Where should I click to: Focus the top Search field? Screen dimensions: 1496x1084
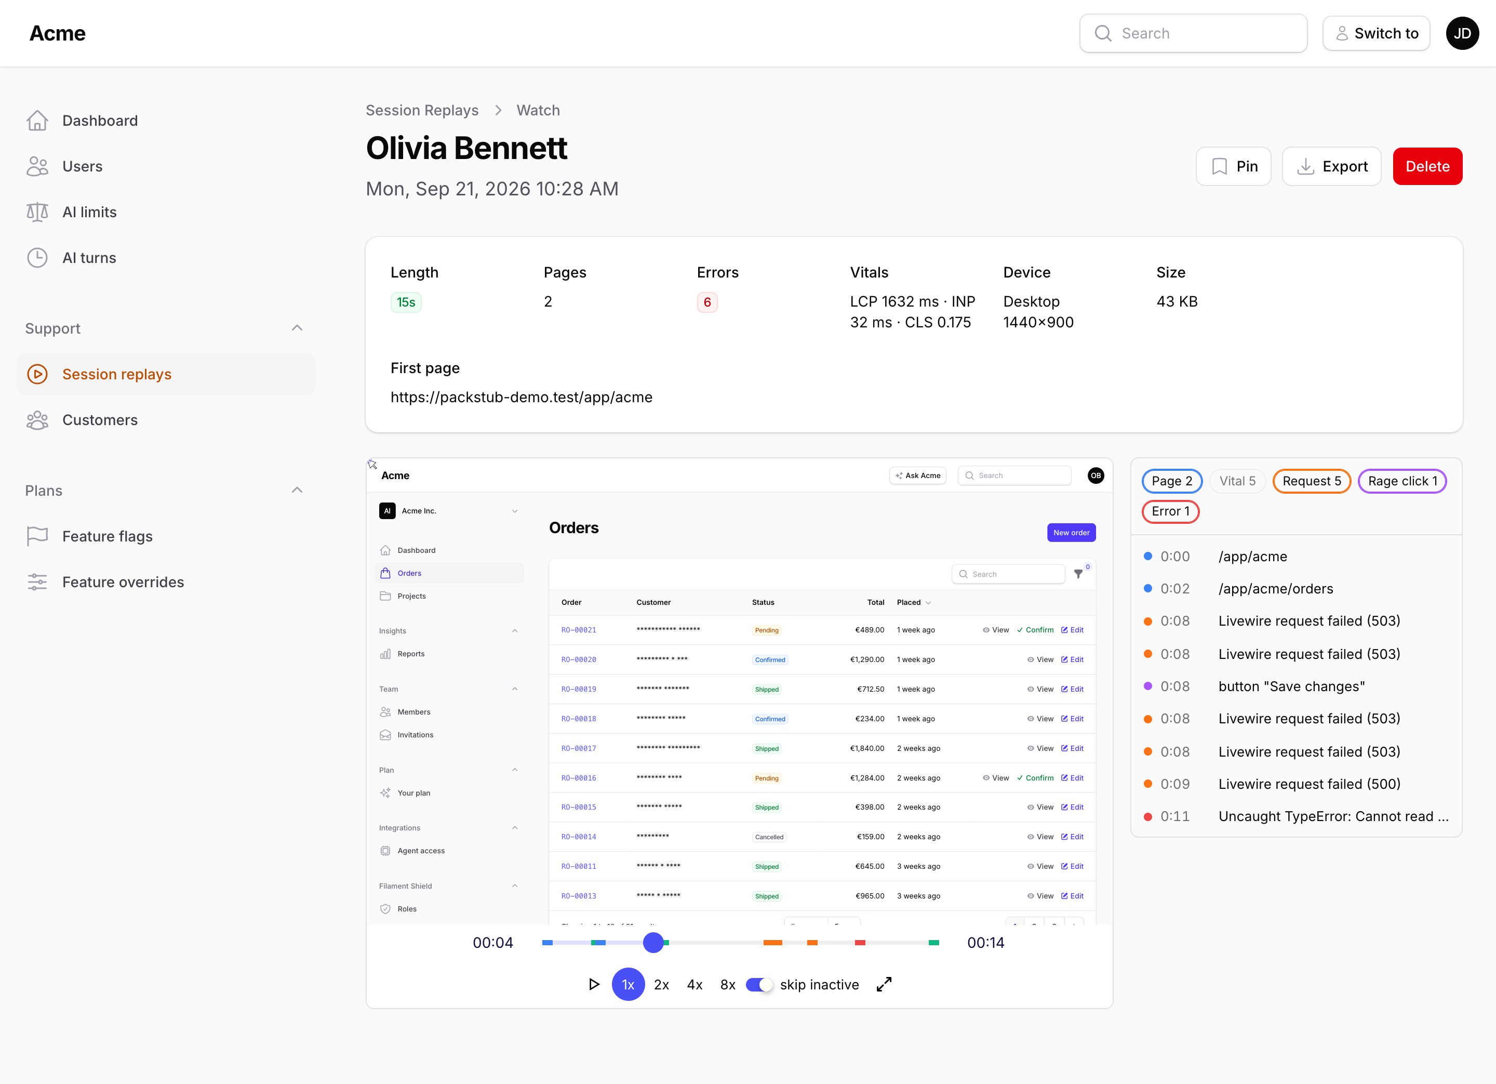pyautogui.click(x=1193, y=33)
